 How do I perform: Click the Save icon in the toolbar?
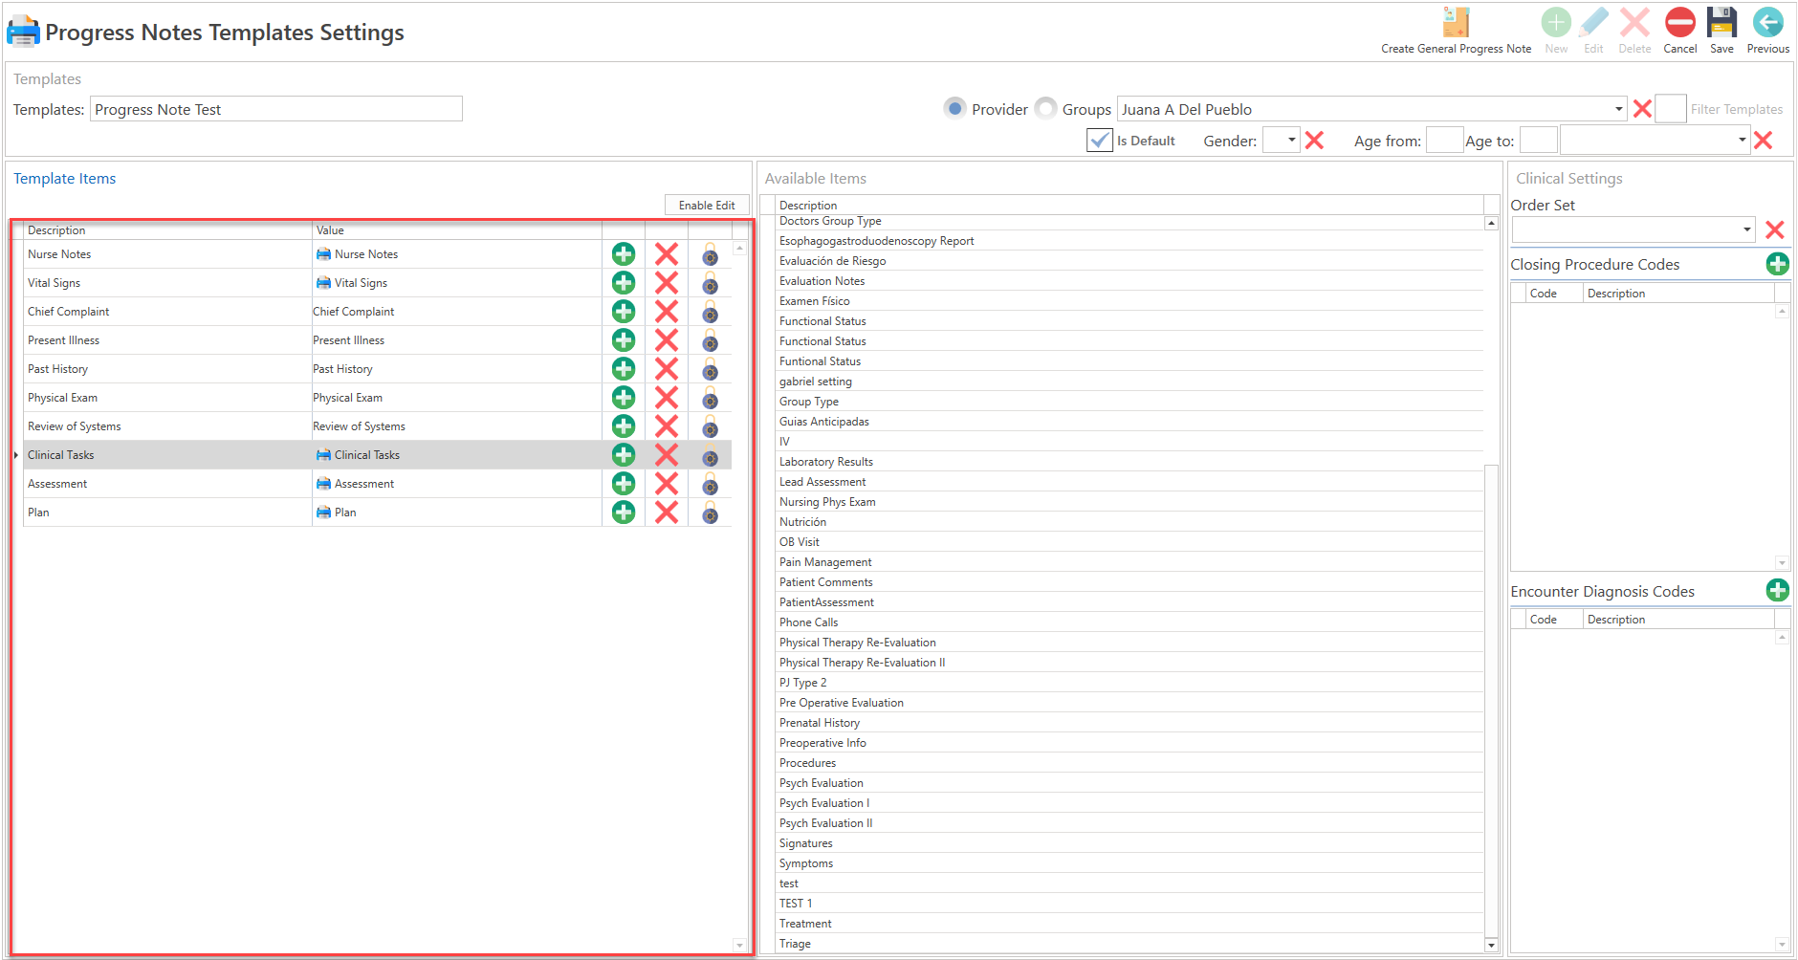coord(1721,24)
